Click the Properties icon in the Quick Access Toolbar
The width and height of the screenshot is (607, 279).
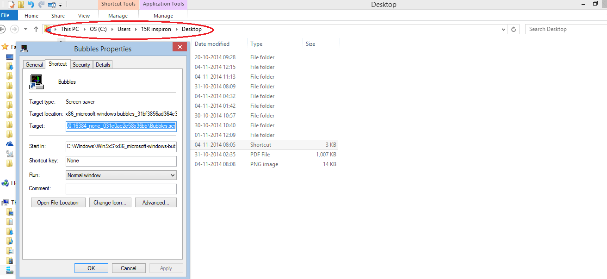point(11,5)
